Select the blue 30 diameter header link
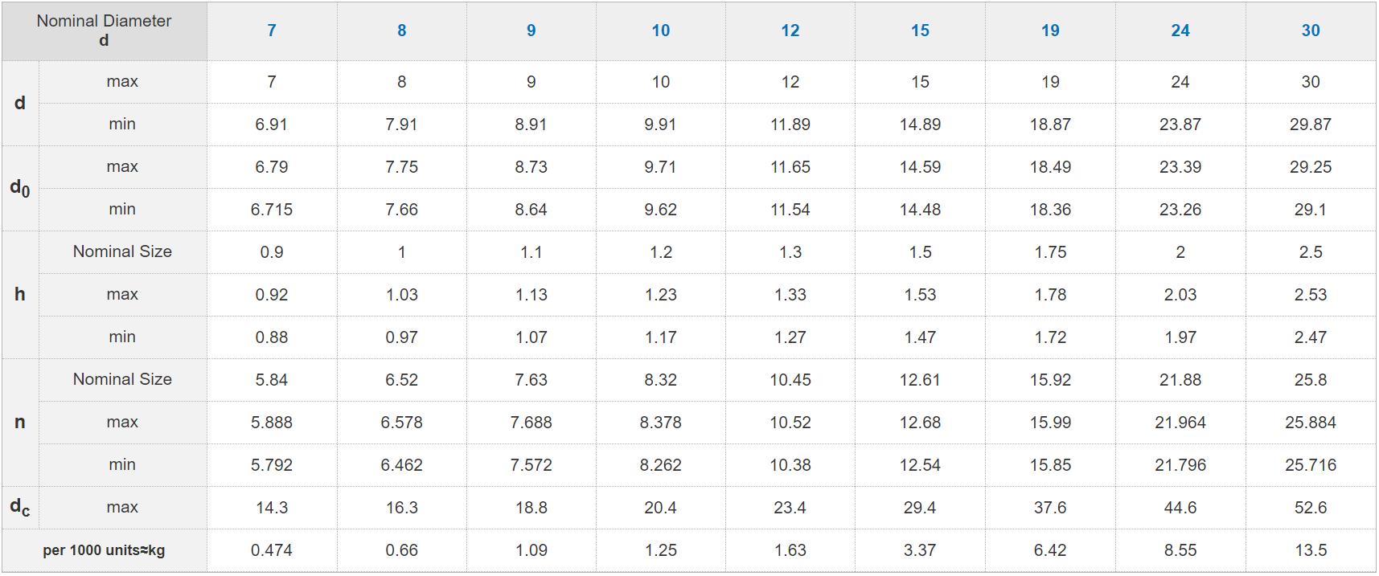This screenshot has width=1379, height=576. (1311, 31)
